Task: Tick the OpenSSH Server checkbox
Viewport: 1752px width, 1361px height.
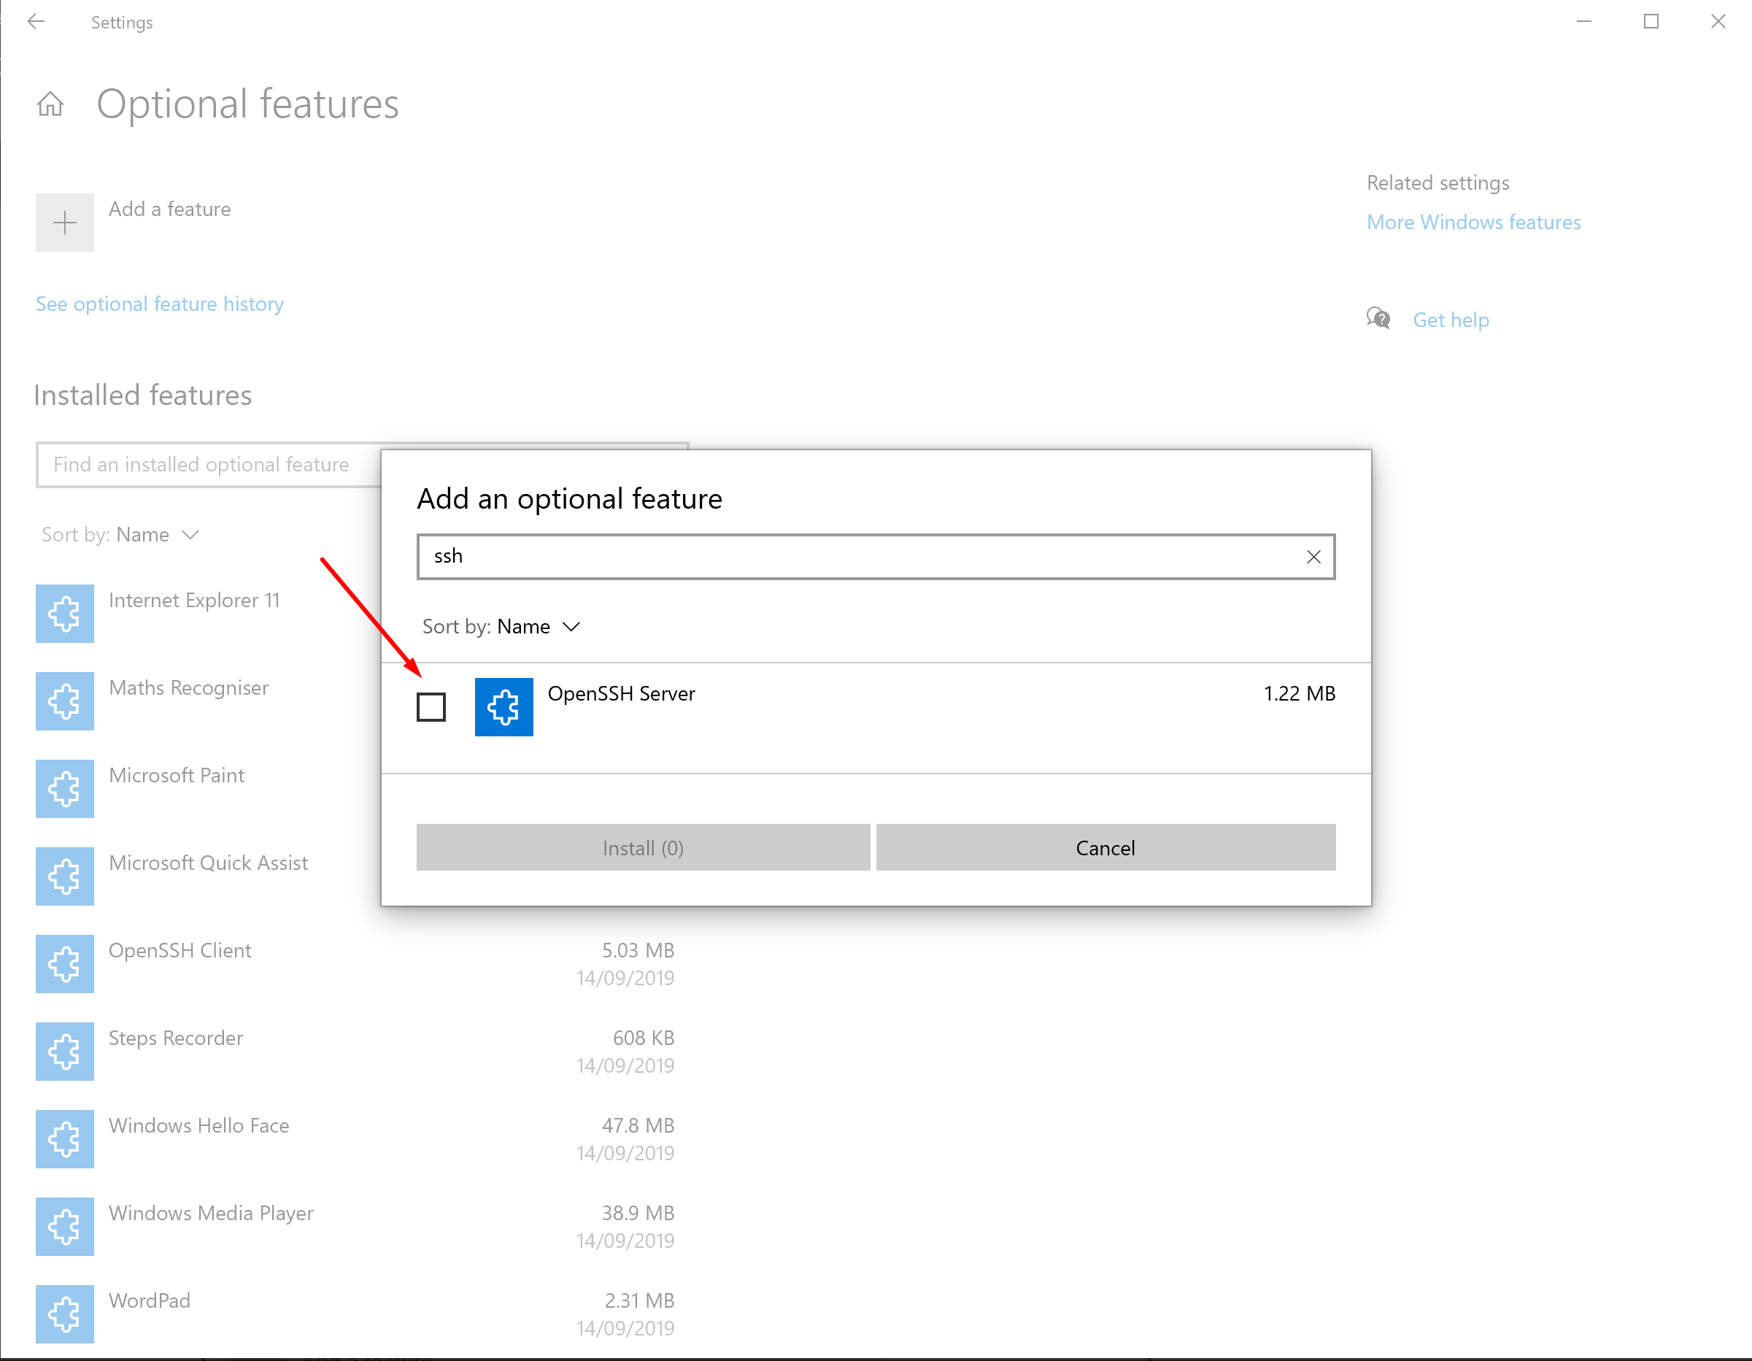Action: (x=431, y=706)
